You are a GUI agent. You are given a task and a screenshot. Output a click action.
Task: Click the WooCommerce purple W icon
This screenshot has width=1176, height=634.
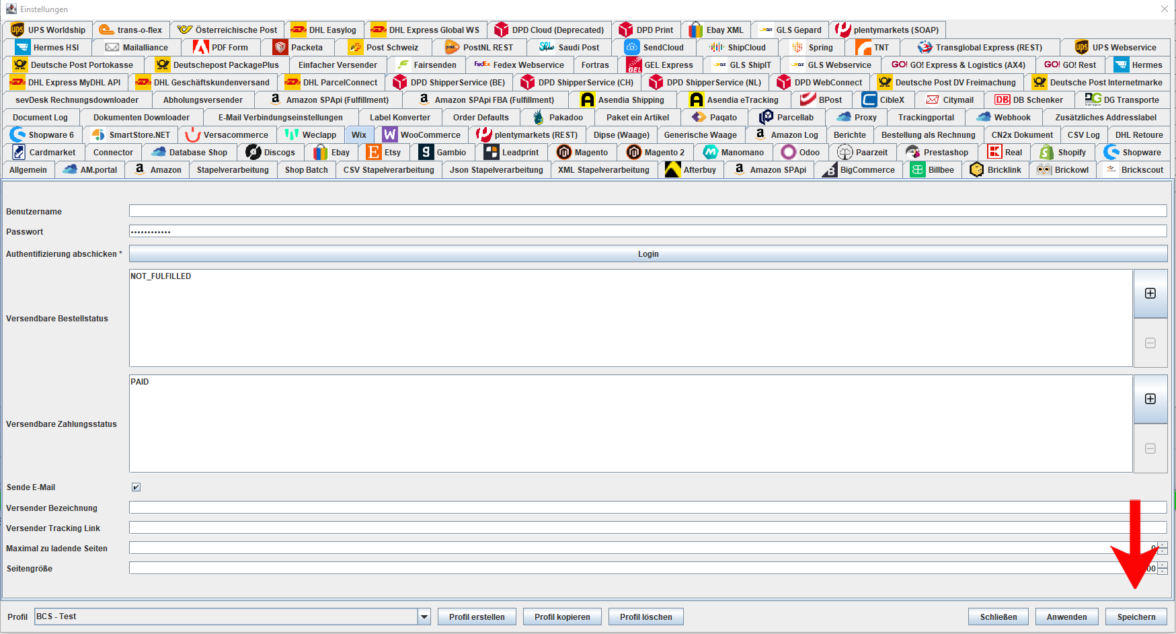[x=390, y=134]
